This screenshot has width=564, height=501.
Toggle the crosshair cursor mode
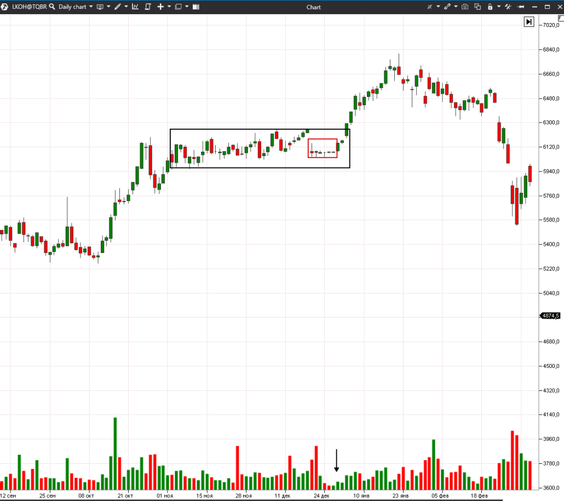[x=430, y=7]
